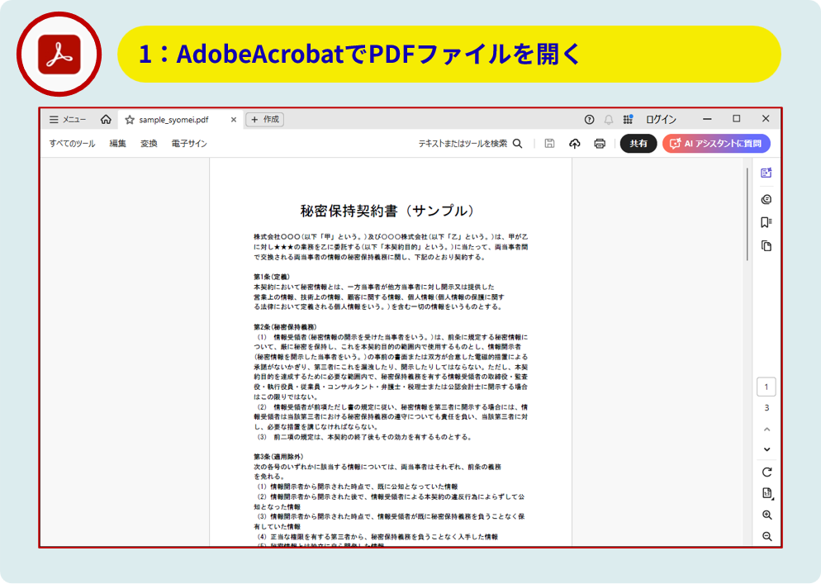Image resolution: width=821 pixels, height=584 pixels.
Task: Star the sample_syomei.pdf file
Action: (x=130, y=119)
